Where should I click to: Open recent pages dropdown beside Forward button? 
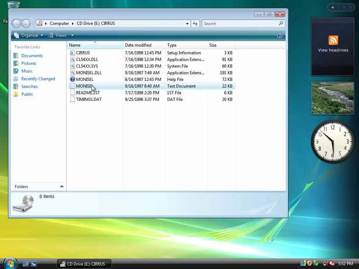click(x=33, y=23)
